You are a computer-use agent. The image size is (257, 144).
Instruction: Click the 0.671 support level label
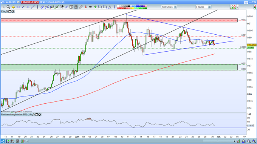pos(244,64)
